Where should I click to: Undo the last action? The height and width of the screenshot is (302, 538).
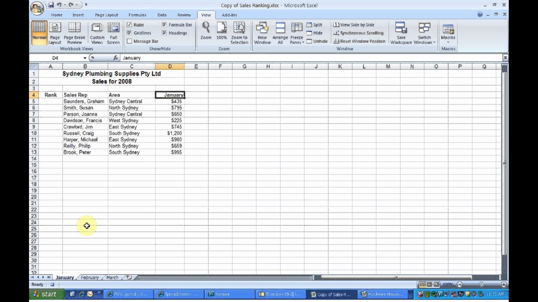[x=59, y=5]
